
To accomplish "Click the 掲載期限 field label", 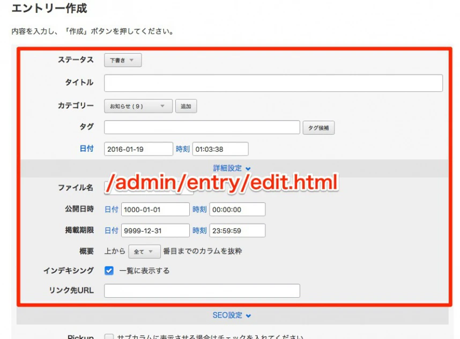I will tap(79, 230).
